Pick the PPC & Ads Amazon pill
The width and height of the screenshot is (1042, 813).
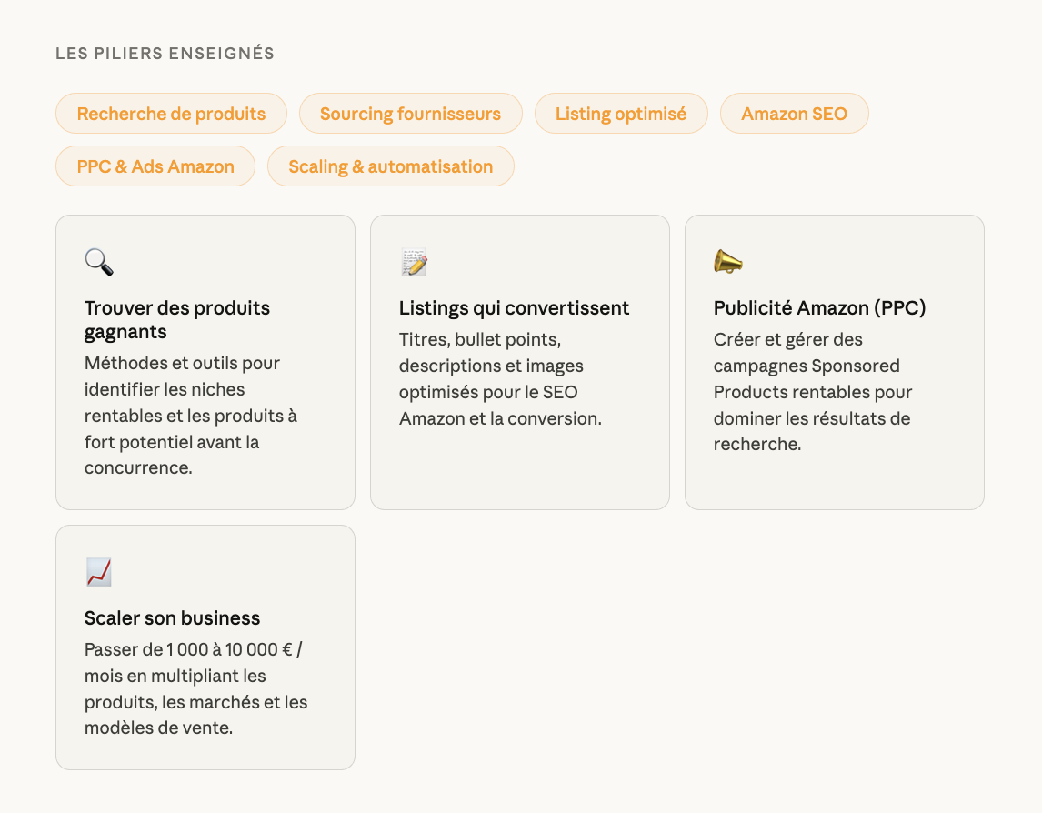click(155, 166)
